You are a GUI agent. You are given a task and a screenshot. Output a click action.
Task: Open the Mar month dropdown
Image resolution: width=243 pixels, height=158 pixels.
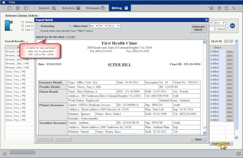[94, 26]
